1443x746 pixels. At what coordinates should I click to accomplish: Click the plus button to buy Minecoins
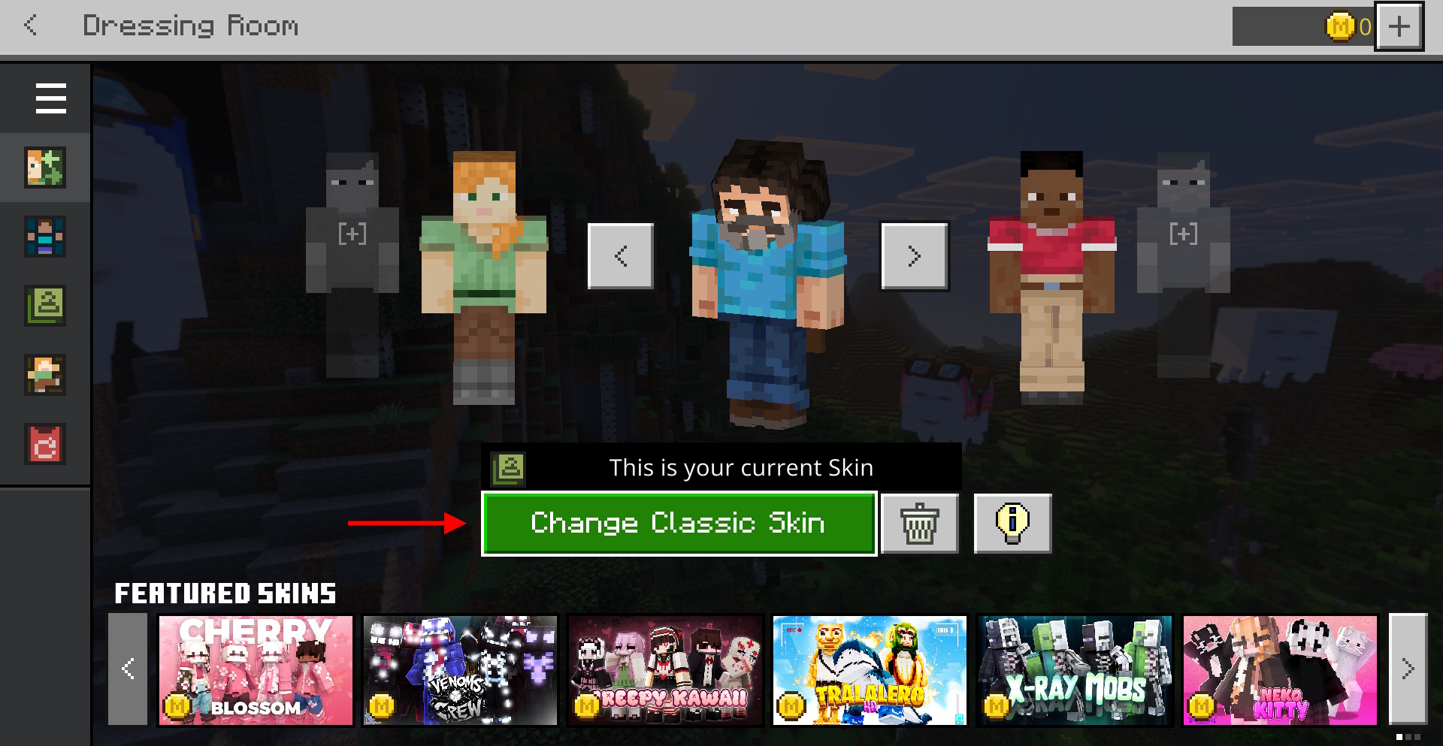1399,26
